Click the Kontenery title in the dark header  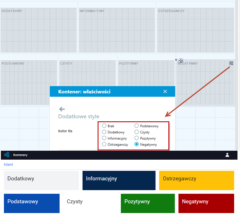click(x=20, y=155)
